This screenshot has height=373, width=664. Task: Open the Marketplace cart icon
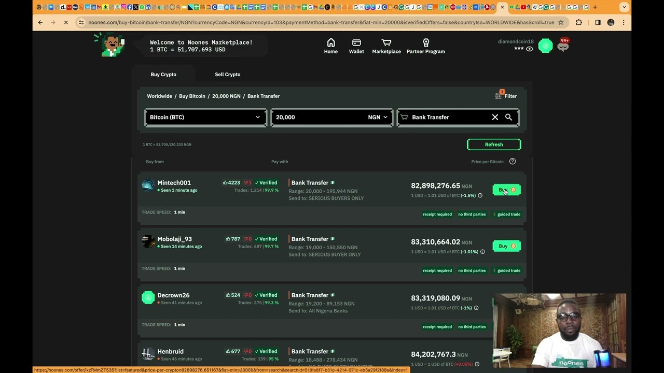coord(386,42)
